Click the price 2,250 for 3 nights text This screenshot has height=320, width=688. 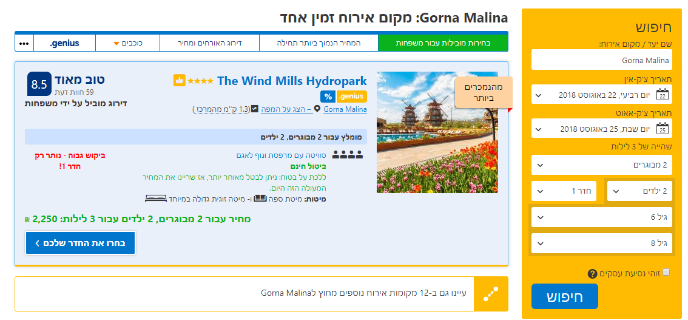tap(138, 219)
